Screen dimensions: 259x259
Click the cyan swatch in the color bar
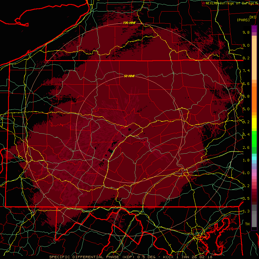254,158
